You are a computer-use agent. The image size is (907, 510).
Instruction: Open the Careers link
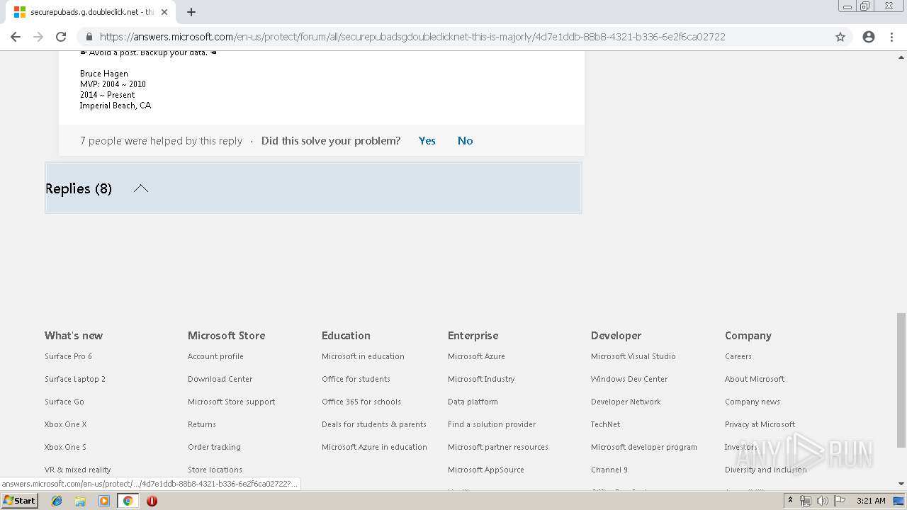point(738,356)
